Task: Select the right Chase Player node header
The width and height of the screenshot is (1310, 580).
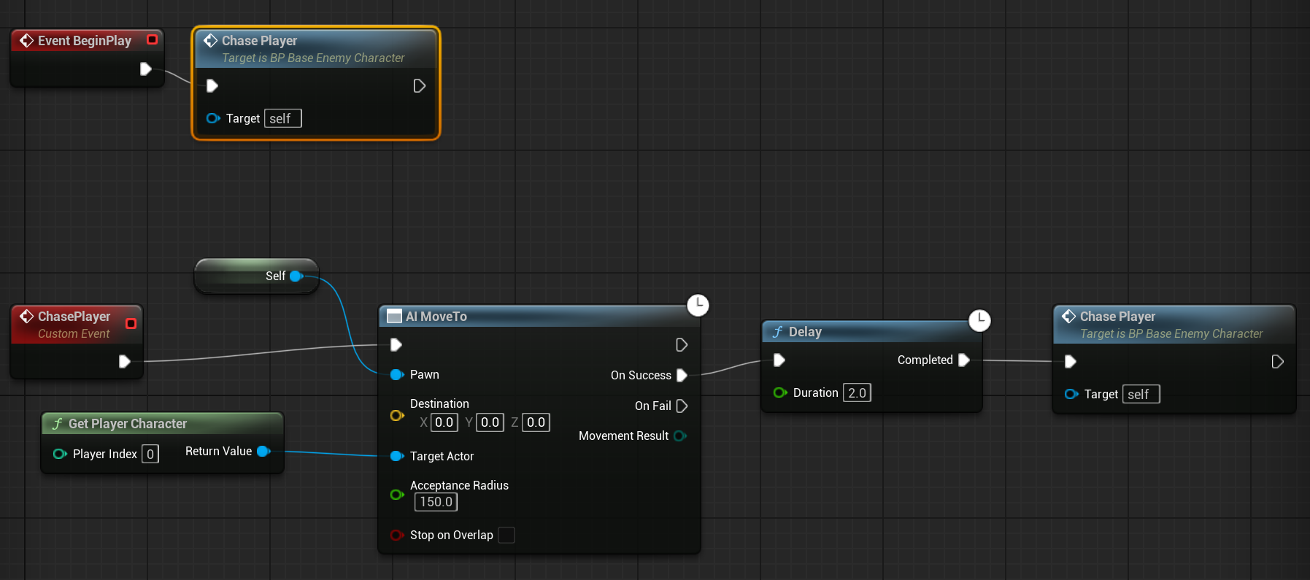Action: [x=1174, y=325]
